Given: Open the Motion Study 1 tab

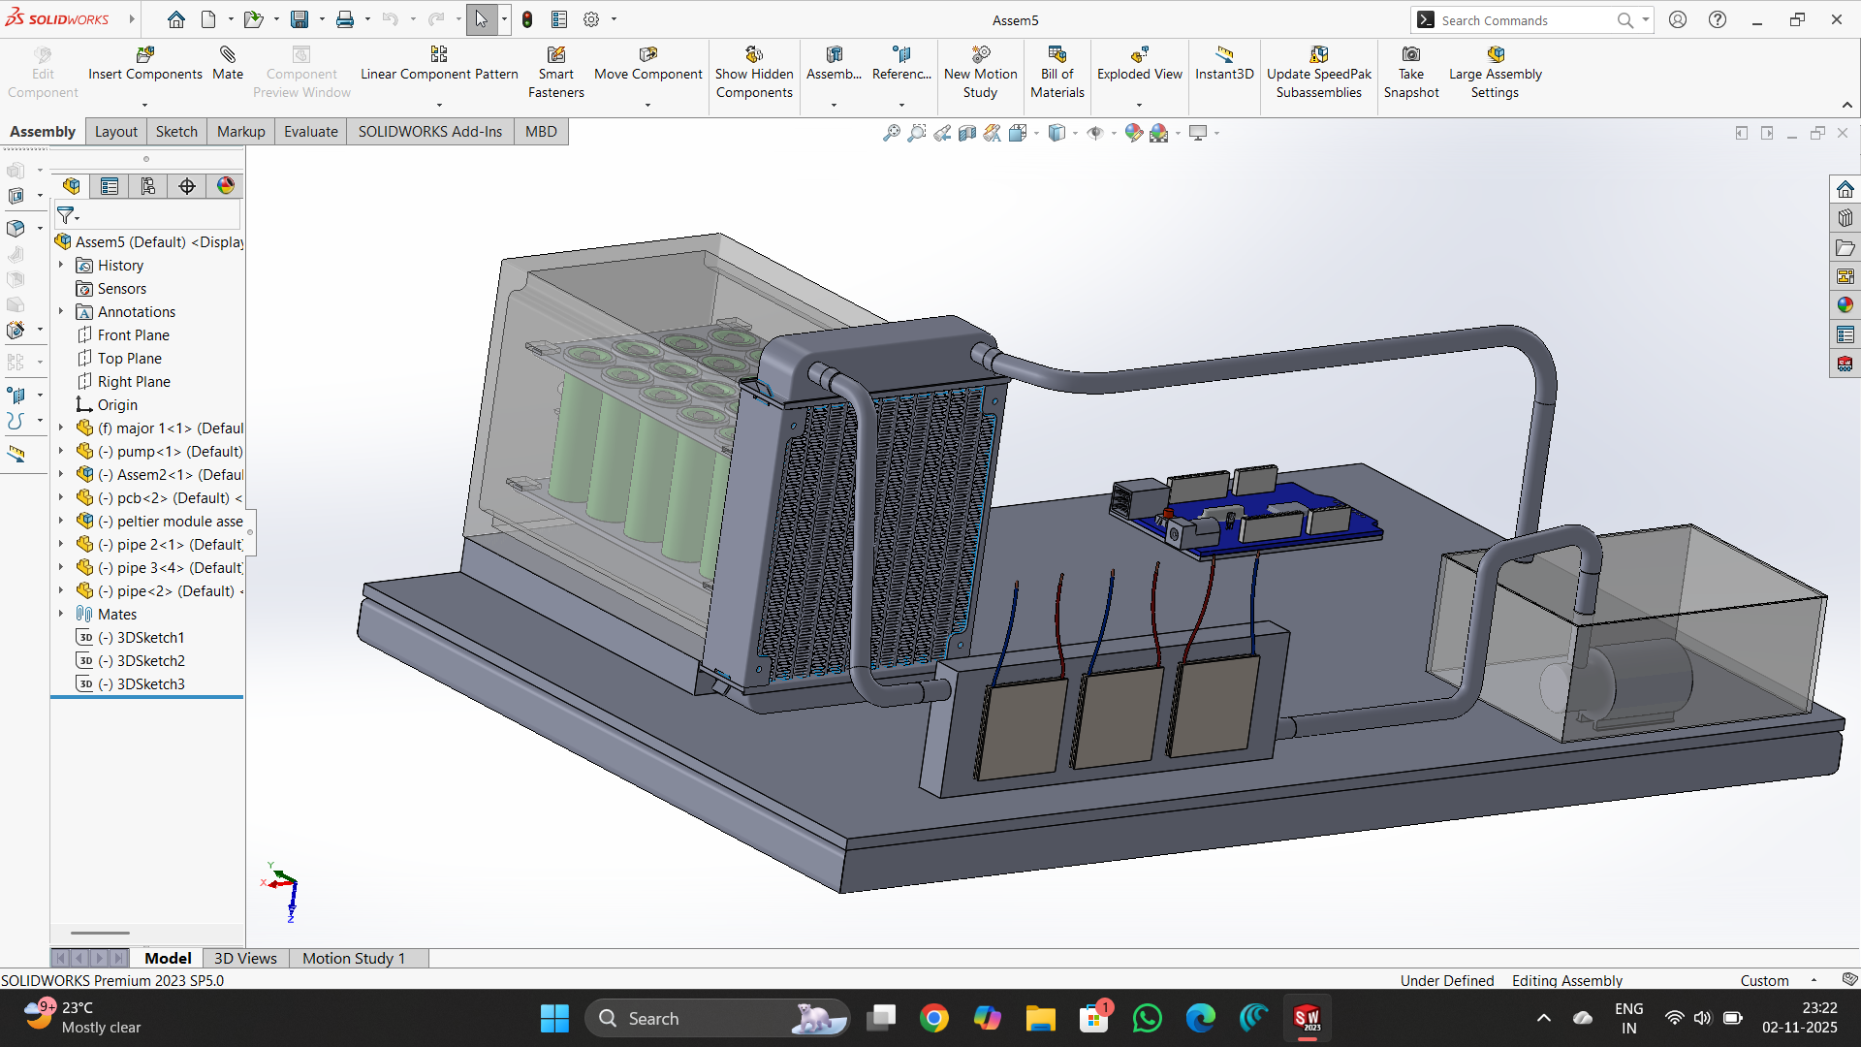Looking at the screenshot, I should (353, 958).
